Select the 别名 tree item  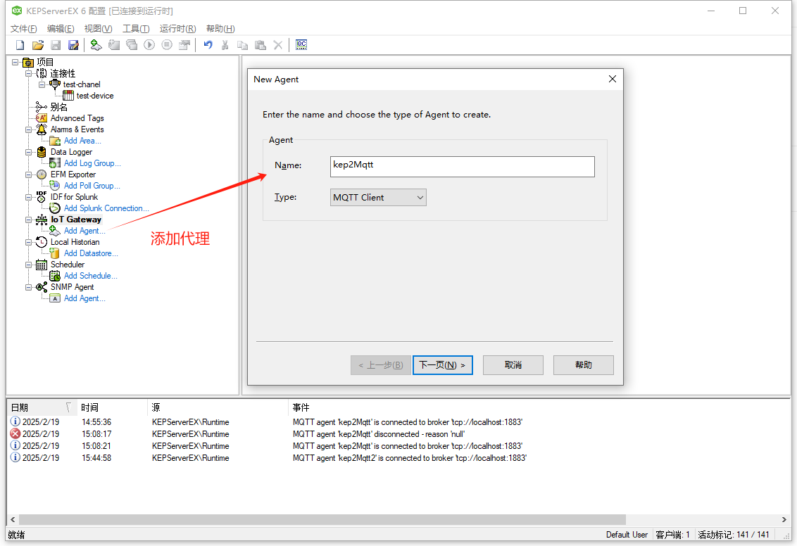tap(59, 107)
